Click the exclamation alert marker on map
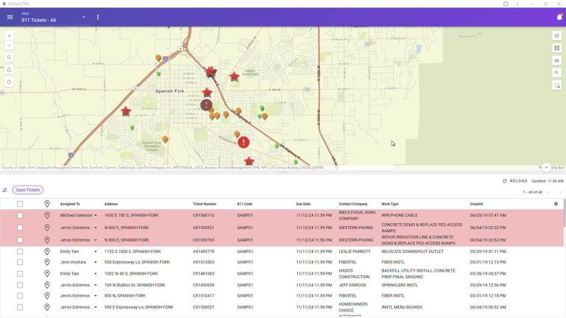 243,142
